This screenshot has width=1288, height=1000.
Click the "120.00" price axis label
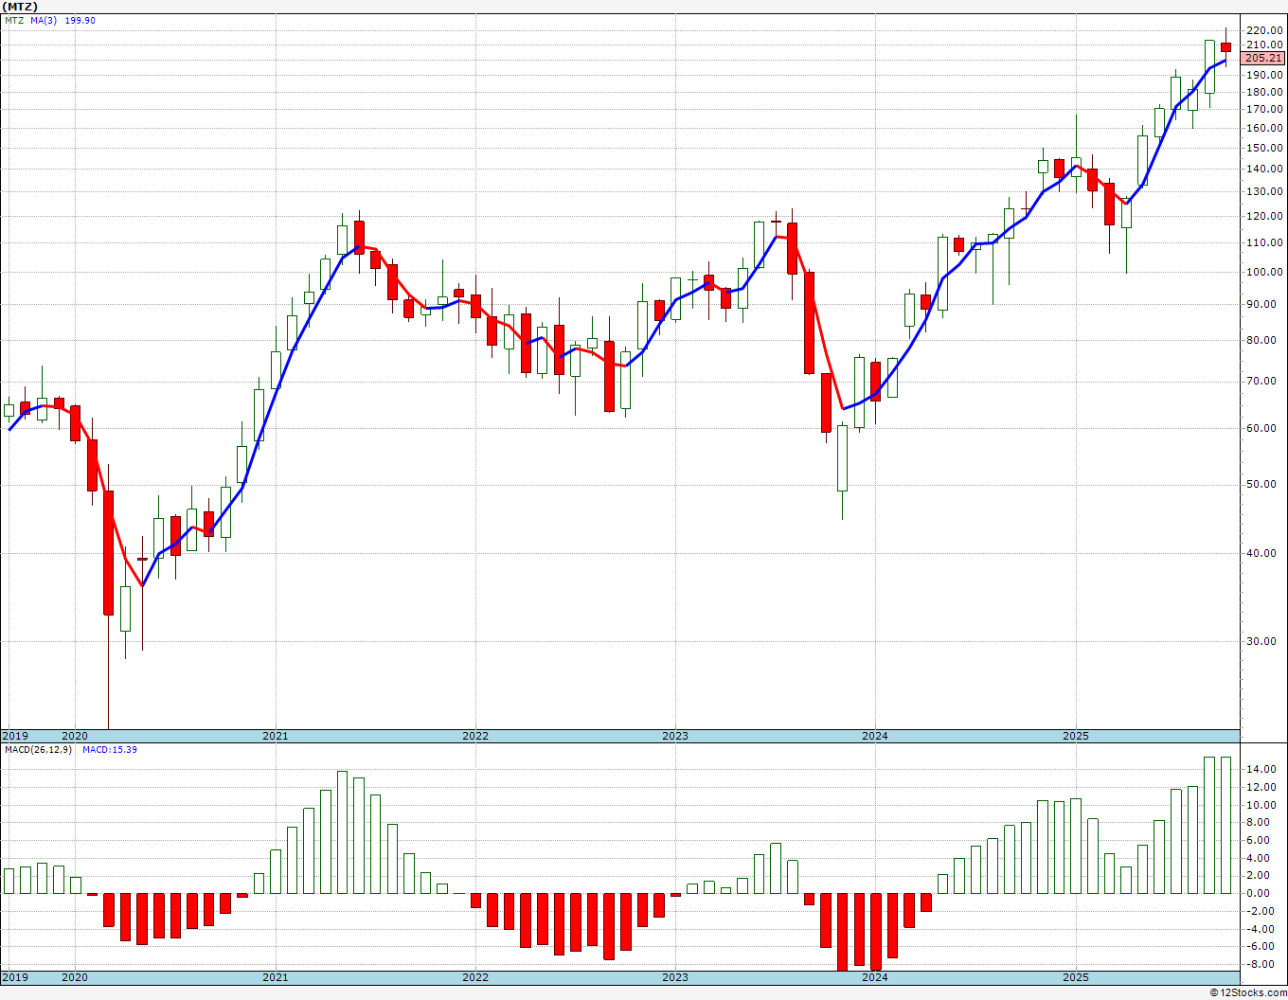[1264, 217]
